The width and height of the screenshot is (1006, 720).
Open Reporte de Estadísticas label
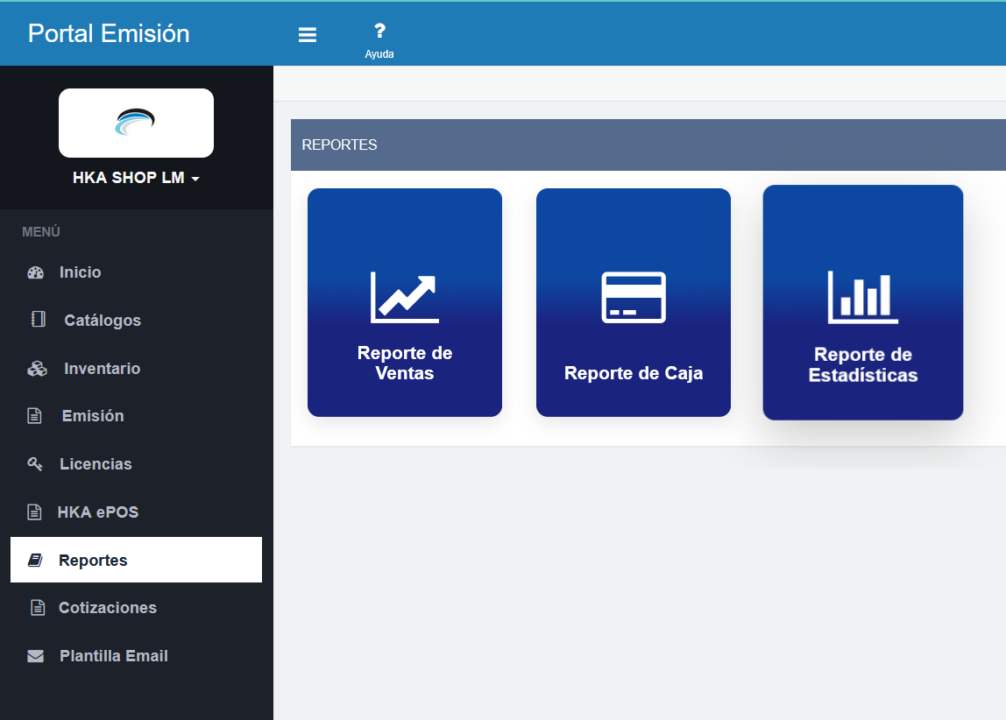(862, 365)
